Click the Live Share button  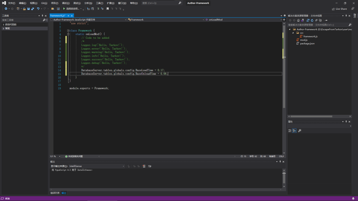pos(339,9)
